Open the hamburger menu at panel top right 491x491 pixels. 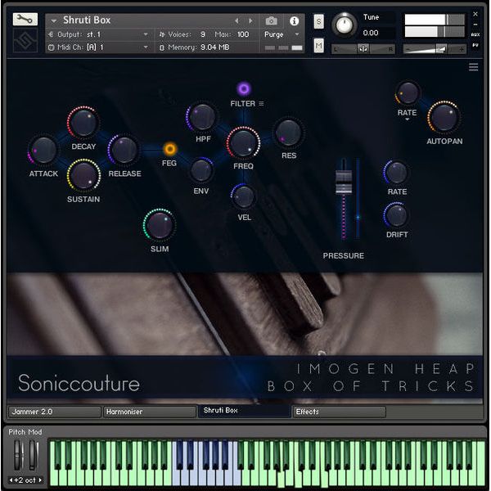[473, 67]
